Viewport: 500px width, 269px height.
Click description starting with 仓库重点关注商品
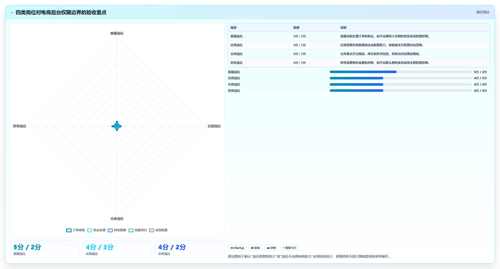point(380,54)
